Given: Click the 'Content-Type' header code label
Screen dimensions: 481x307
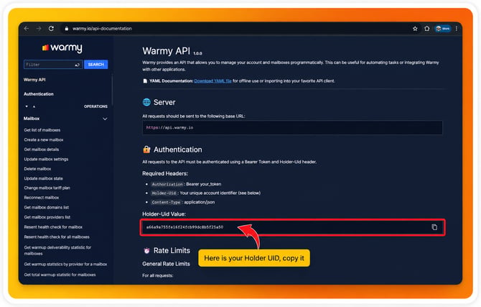Looking at the screenshot, I should (x=166, y=202).
